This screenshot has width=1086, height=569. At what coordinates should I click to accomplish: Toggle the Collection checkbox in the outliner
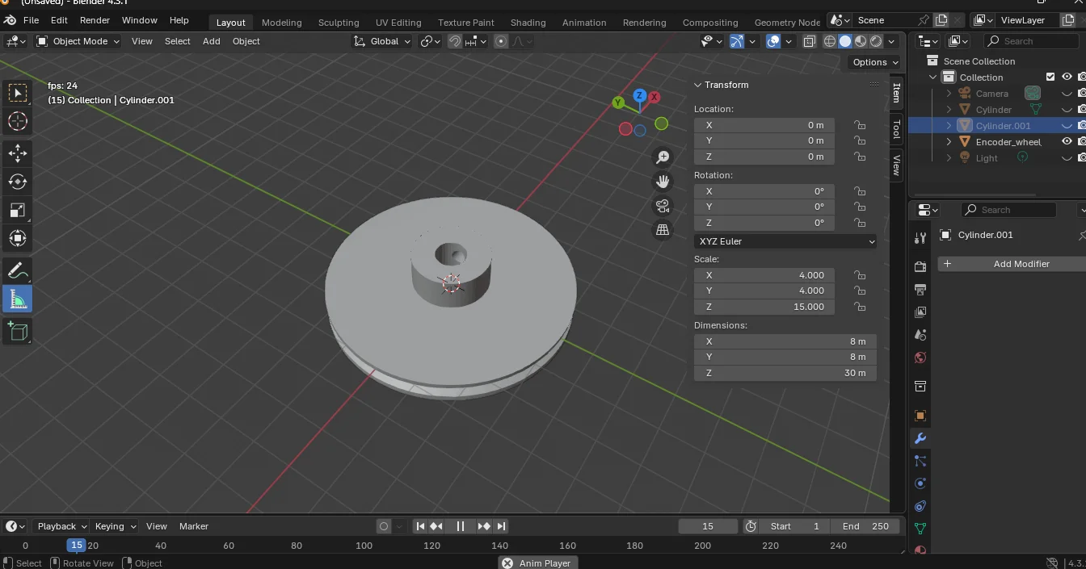(x=1050, y=77)
